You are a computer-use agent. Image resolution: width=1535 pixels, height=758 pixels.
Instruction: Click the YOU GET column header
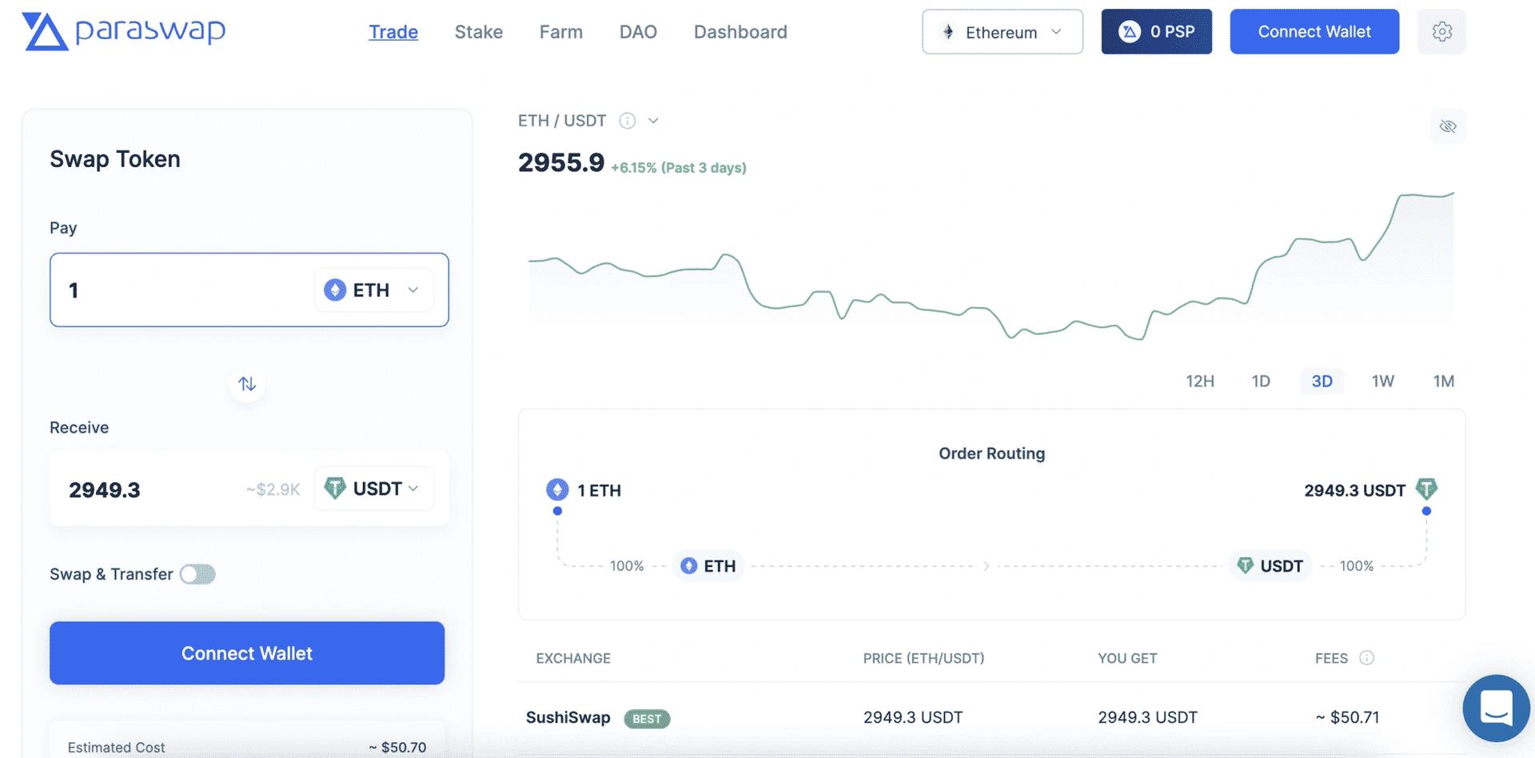click(1127, 658)
